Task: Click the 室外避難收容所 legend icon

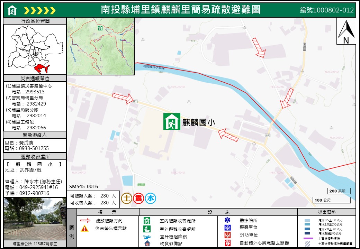Action: 147,229
